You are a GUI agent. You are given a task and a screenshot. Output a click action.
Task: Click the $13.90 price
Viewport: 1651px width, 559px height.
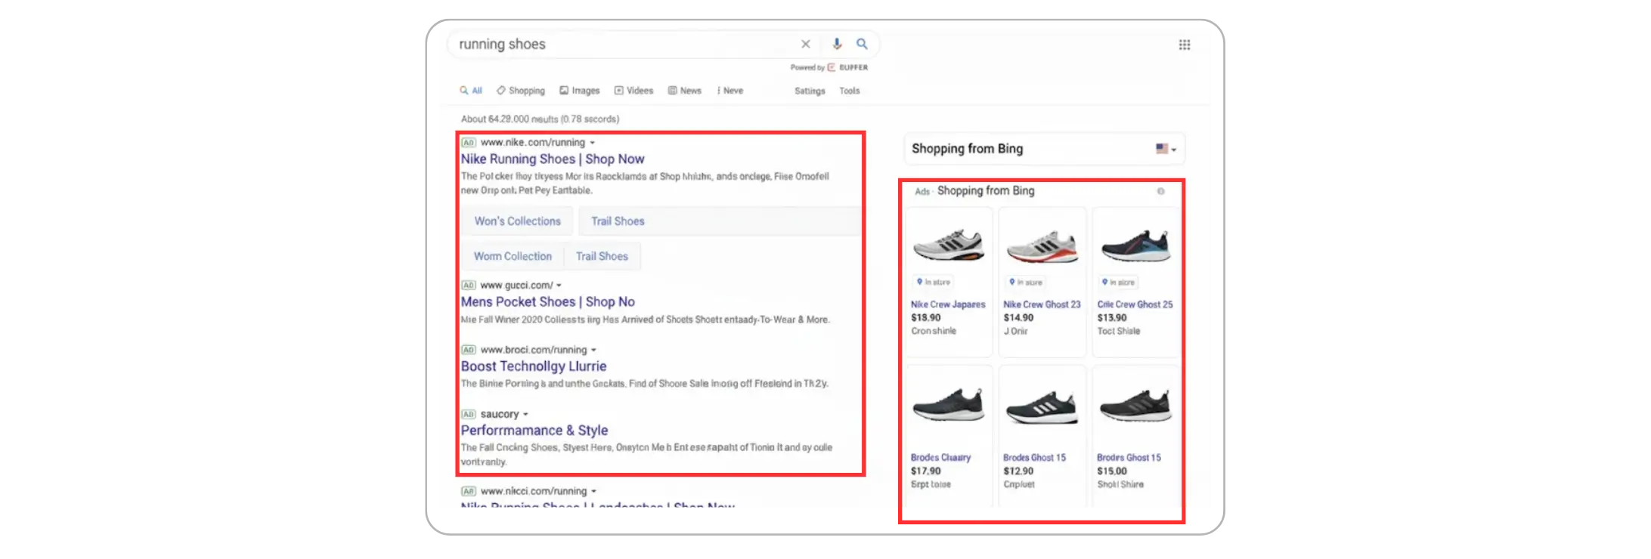tap(1112, 318)
